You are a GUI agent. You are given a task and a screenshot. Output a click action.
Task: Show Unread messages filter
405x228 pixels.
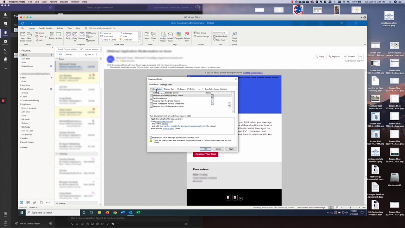click(68, 54)
